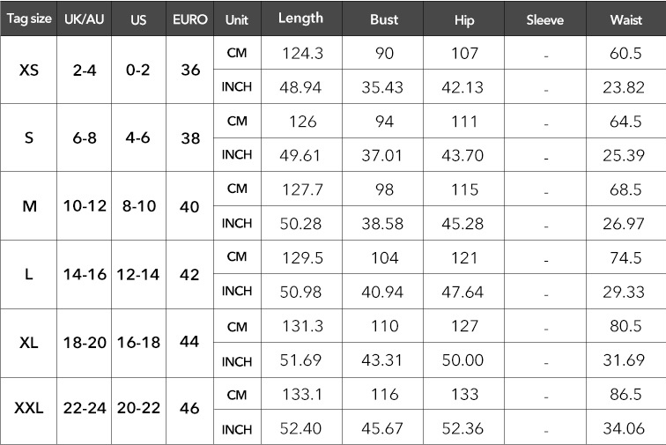
Task: Select the Hip column header
Action: point(463,20)
